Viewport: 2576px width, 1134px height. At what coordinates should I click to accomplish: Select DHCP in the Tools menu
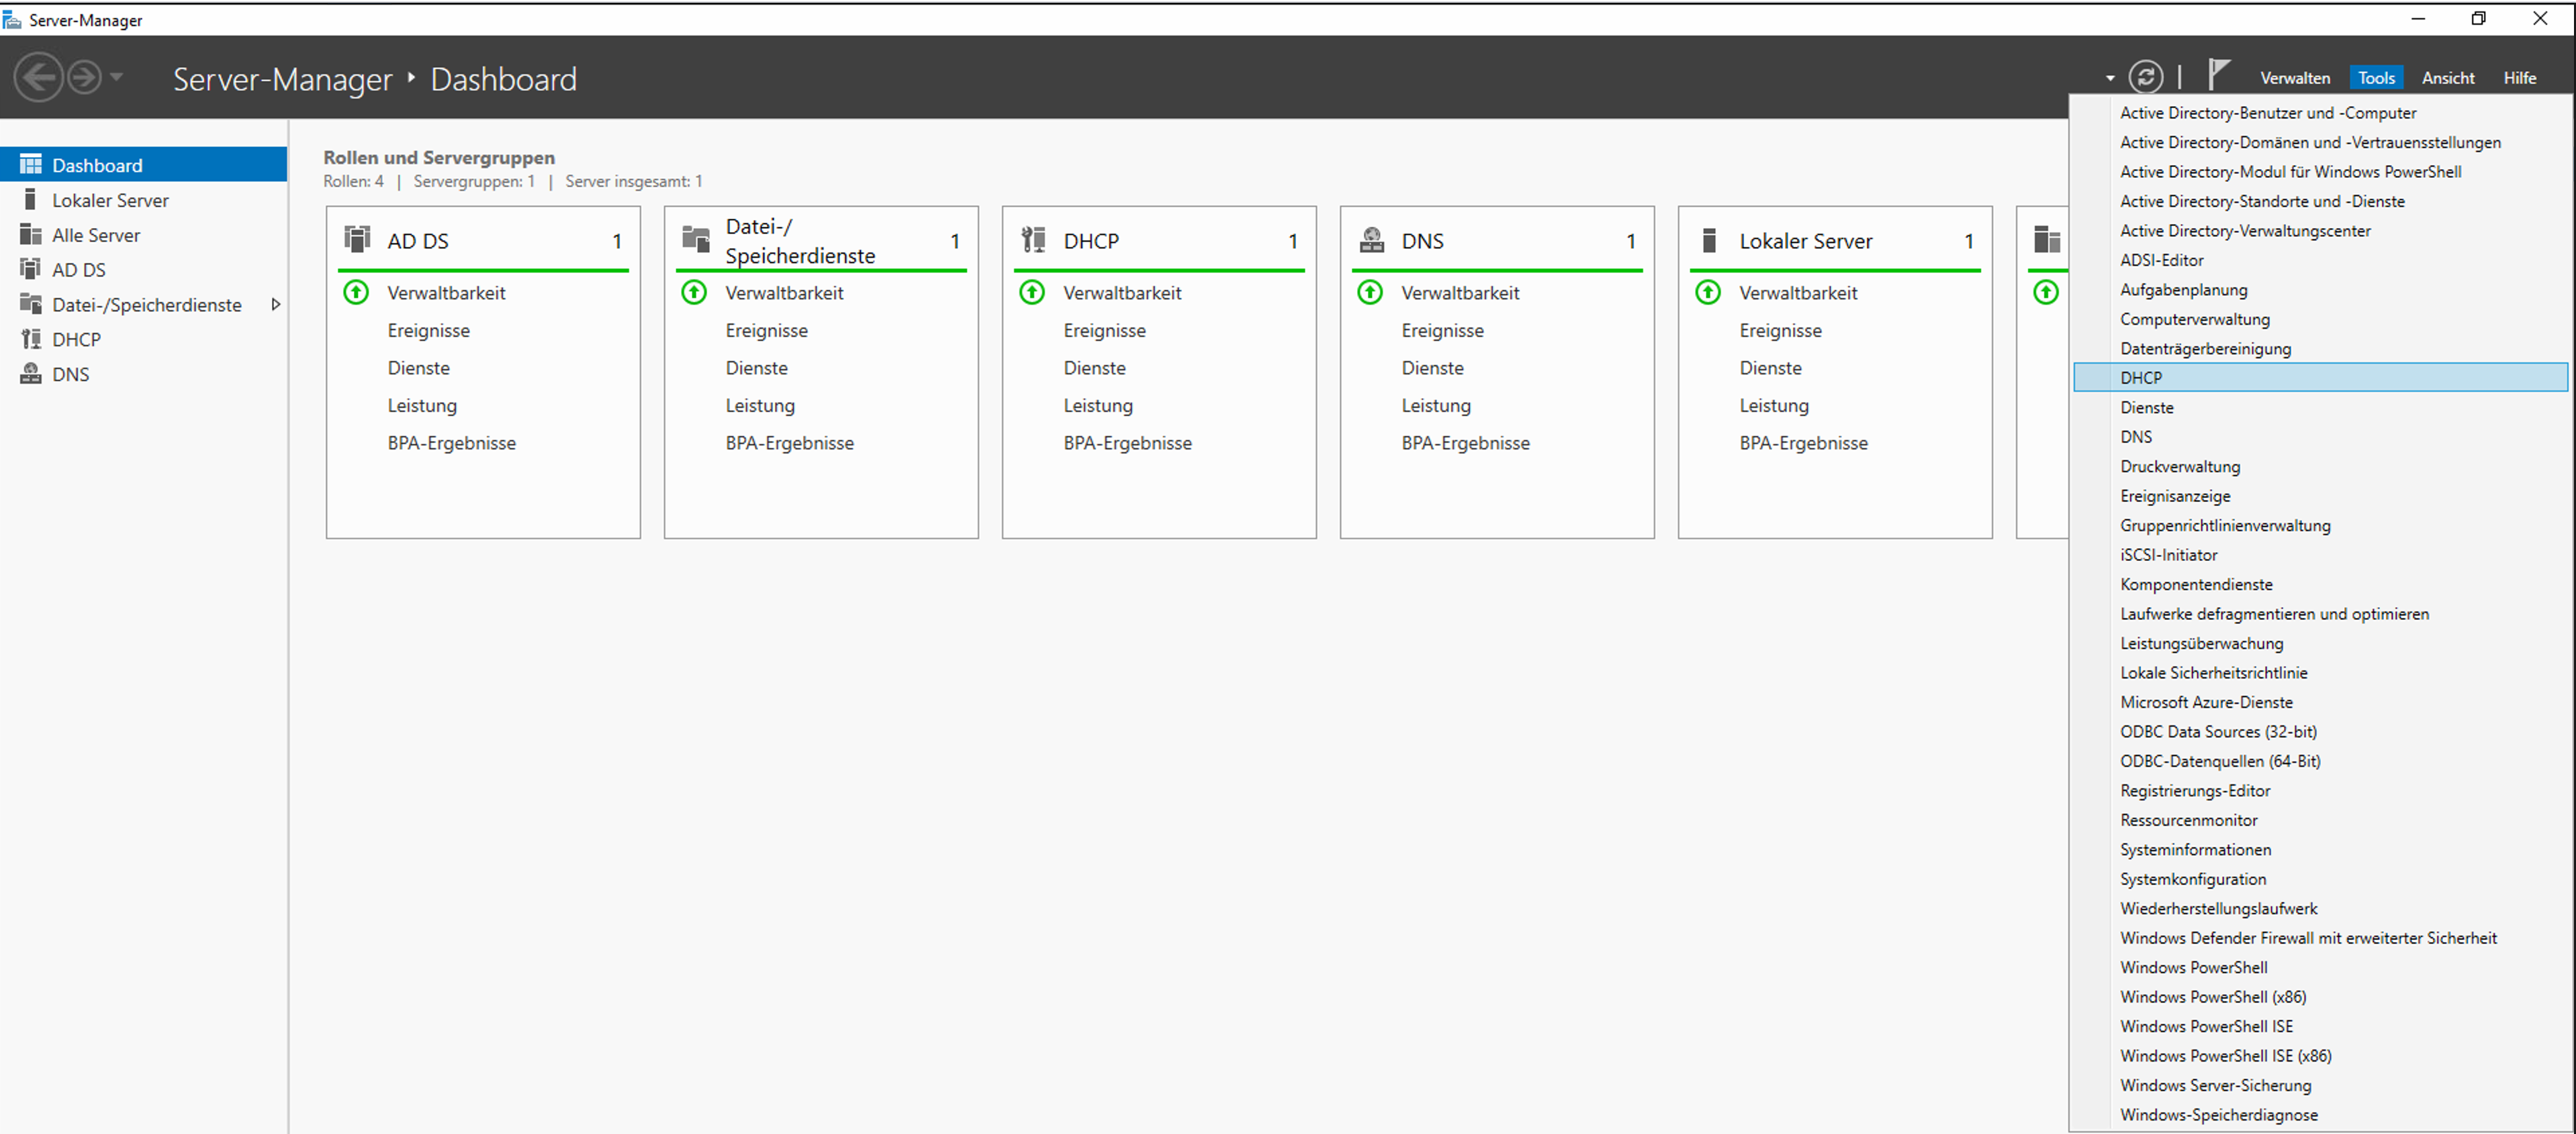point(2141,378)
